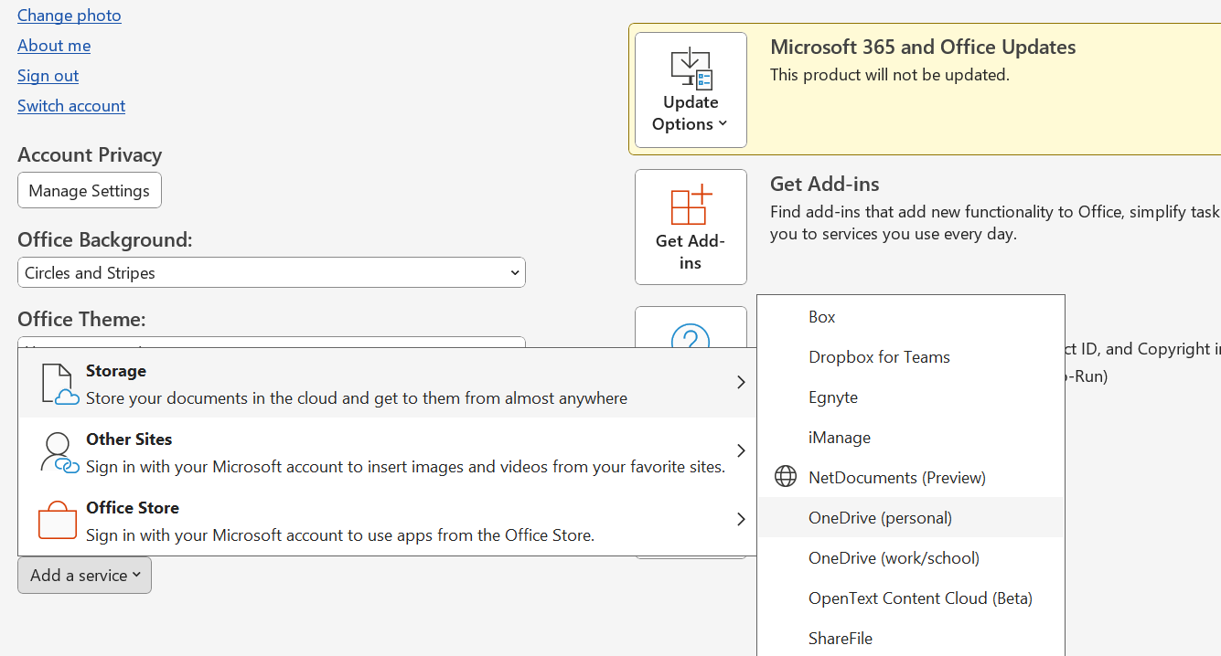Click the Other Sites people icon

pyautogui.click(x=57, y=451)
